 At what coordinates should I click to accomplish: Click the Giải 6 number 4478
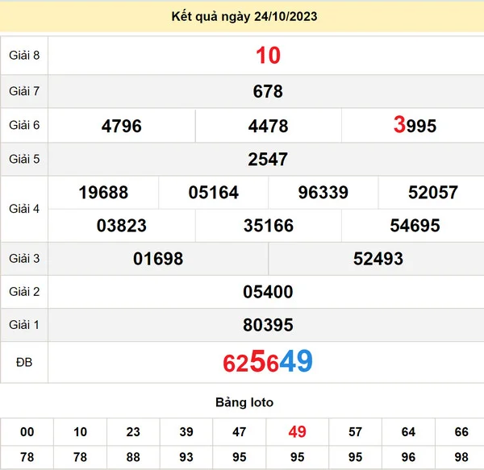pyautogui.click(x=268, y=126)
